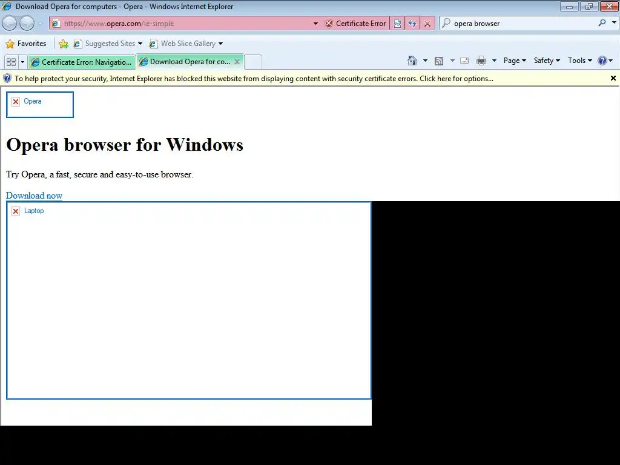Click the Try Opera description text
Screen dimensions: 620x465
pos(100,174)
